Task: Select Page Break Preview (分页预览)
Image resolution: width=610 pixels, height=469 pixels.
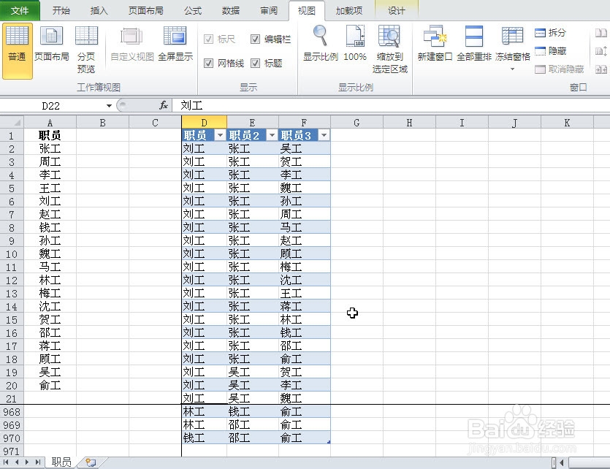Action: [86, 50]
